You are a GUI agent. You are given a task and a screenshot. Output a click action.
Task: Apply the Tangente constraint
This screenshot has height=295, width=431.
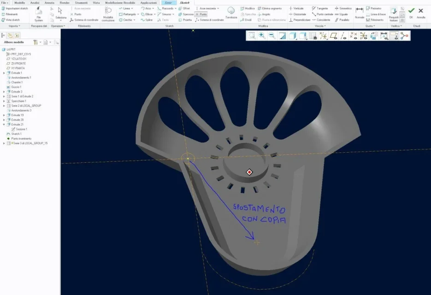click(x=319, y=8)
